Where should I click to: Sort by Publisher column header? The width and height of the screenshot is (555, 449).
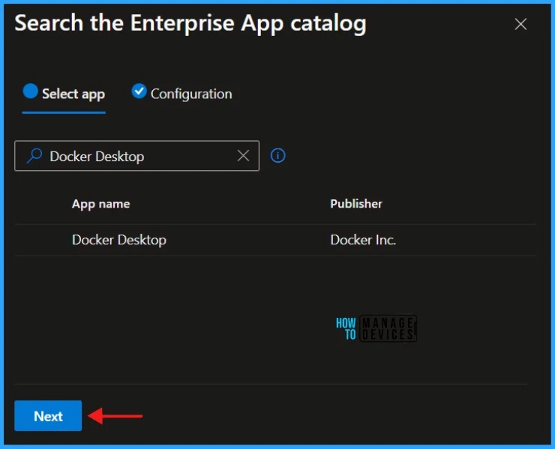(356, 203)
